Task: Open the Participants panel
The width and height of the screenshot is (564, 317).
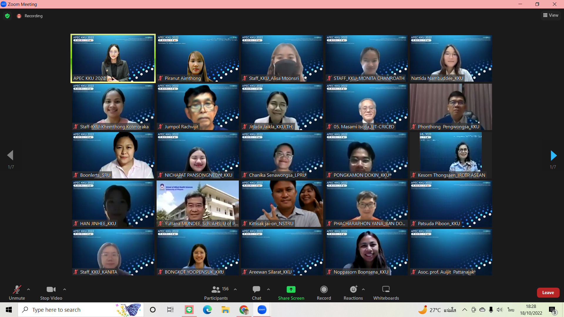Action: 216,293
